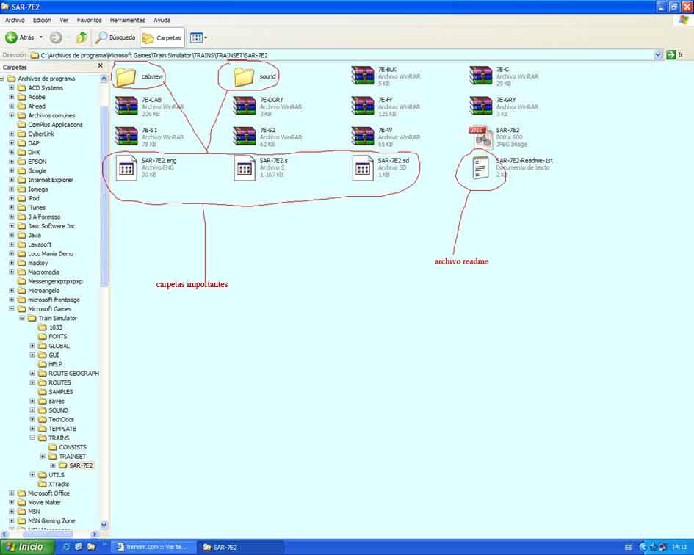
Task: Select the 7E-CAB WinRAR archive
Action: tap(126, 106)
